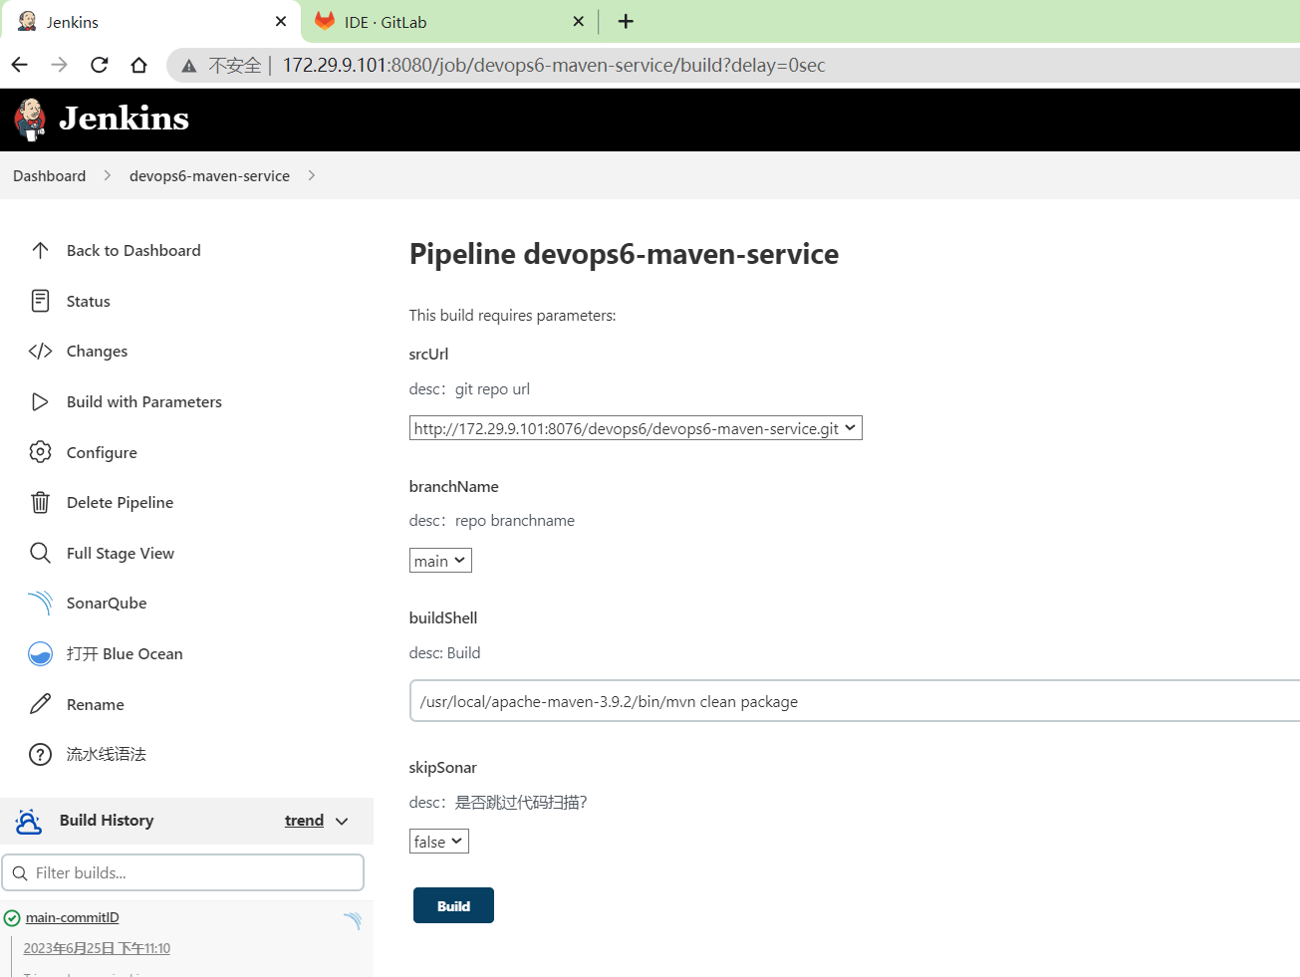Click the Blue Ocean circle icon
The width and height of the screenshot is (1300, 977).
click(x=40, y=653)
